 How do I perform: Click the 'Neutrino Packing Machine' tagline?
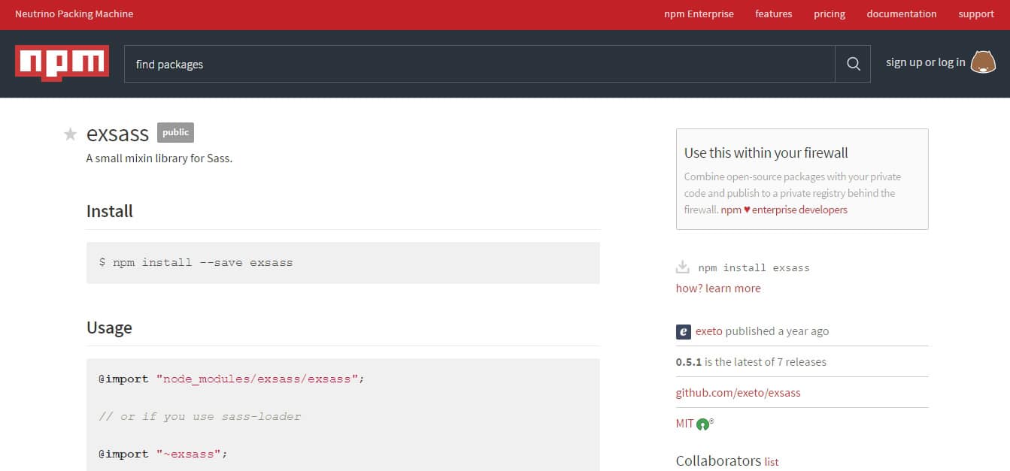[x=74, y=14]
